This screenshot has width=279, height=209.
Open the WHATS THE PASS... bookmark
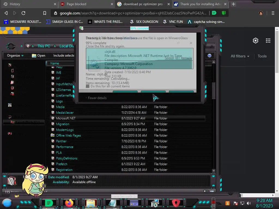click(105, 22)
